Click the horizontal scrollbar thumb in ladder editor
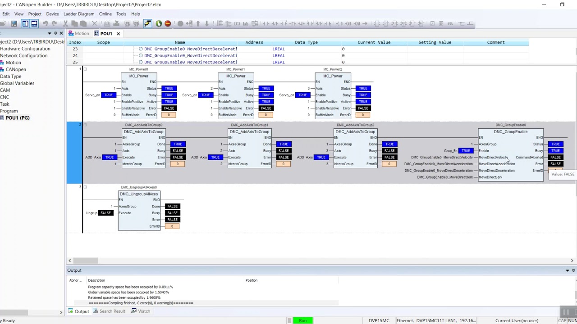The image size is (577, 324). pos(86,261)
